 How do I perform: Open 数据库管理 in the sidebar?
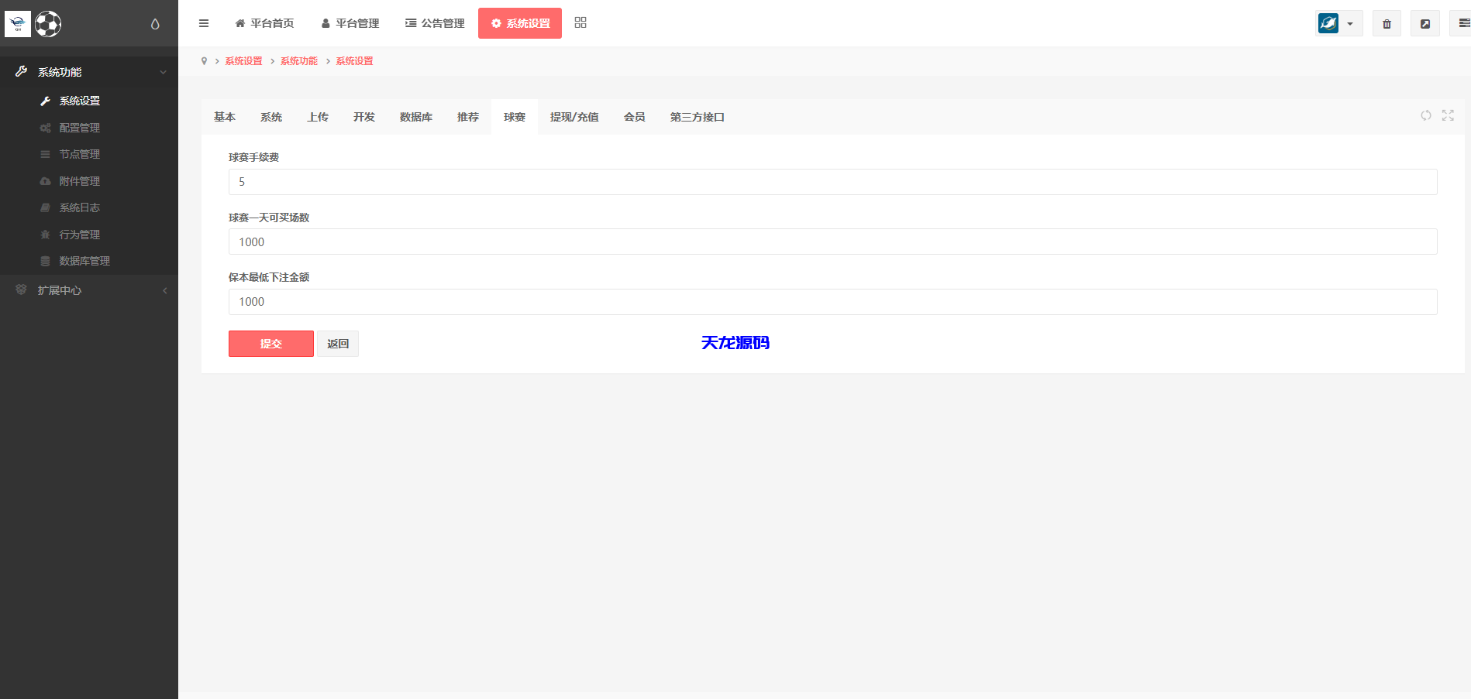coord(84,260)
